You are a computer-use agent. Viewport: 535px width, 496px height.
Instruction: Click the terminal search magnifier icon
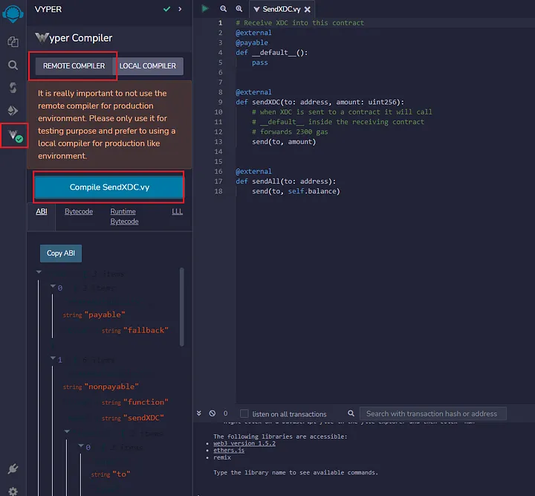click(x=351, y=413)
